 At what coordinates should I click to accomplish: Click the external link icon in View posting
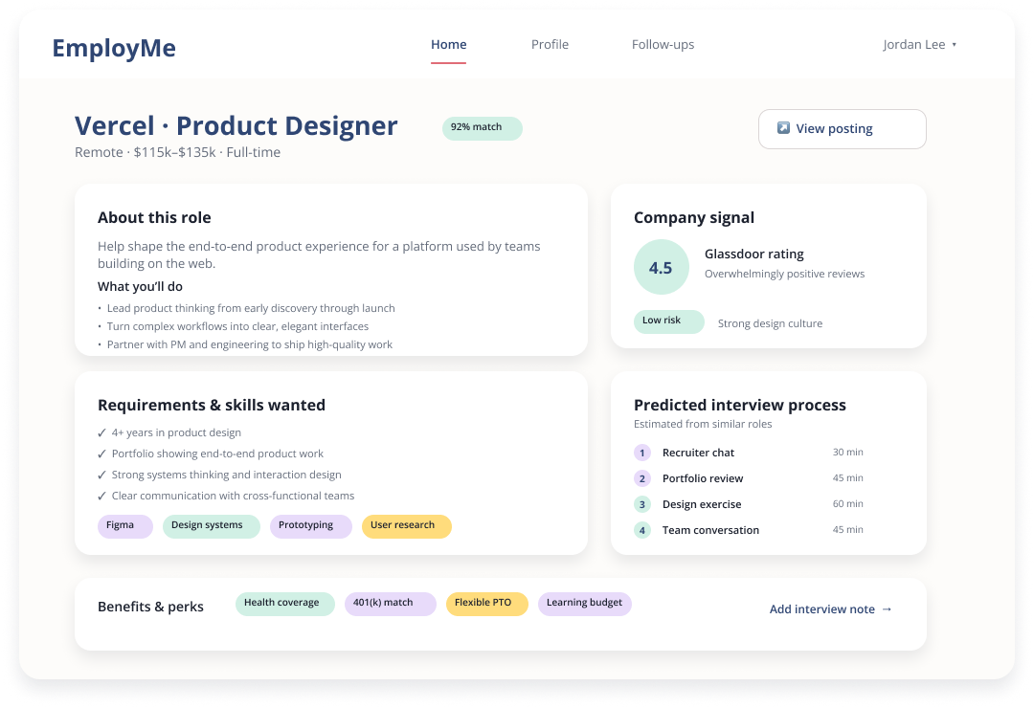(x=783, y=128)
